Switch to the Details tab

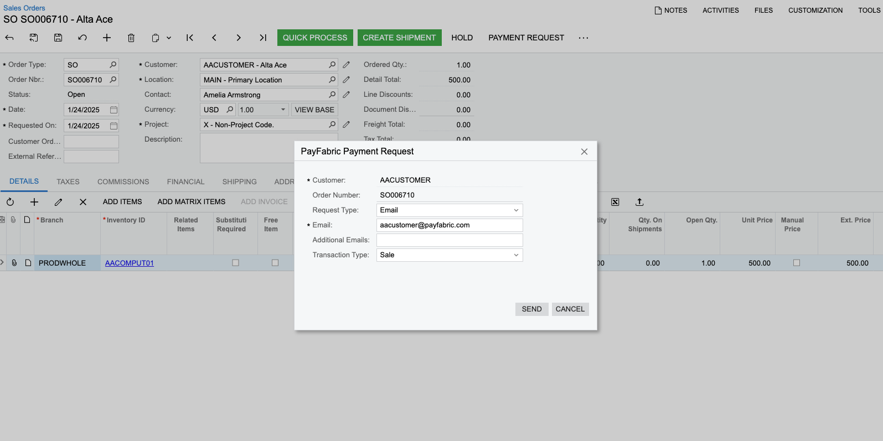pos(24,181)
